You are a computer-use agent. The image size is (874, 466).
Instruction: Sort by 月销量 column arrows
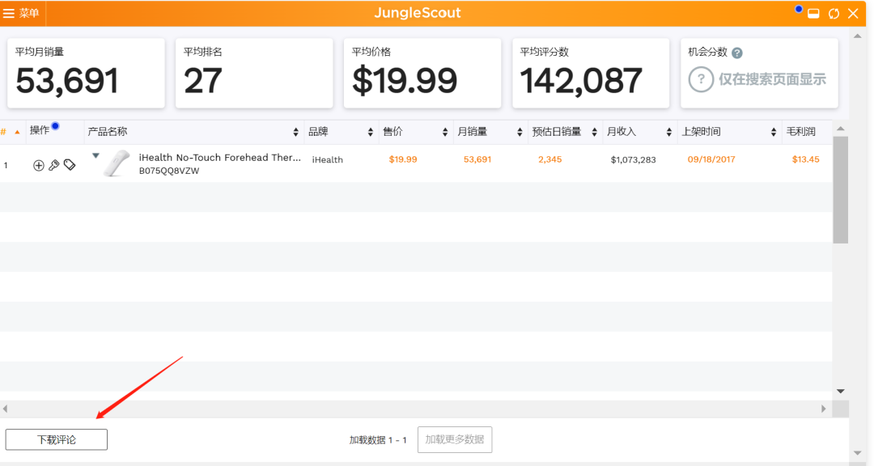click(x=520, y=132)
